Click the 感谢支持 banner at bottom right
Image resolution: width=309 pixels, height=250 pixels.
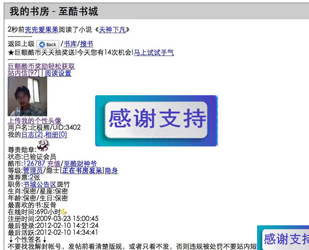coord(283,238)
